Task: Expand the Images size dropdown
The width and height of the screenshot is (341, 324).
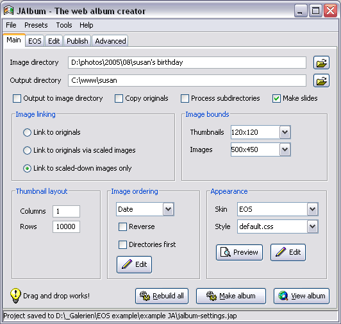Action: click(x=285, y=149)
